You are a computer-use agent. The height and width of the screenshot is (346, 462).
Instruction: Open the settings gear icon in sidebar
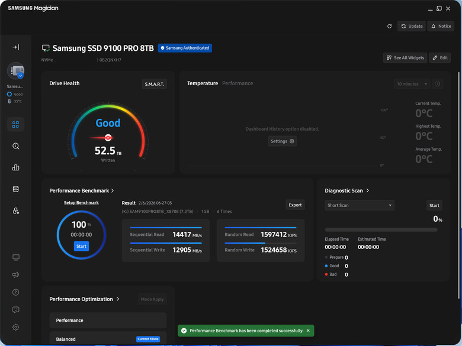point(15,327)
